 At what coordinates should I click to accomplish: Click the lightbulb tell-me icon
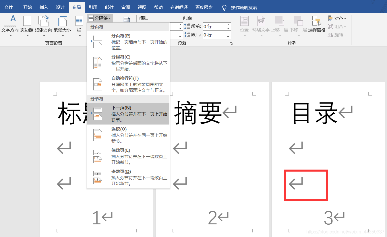click(225, 7)
